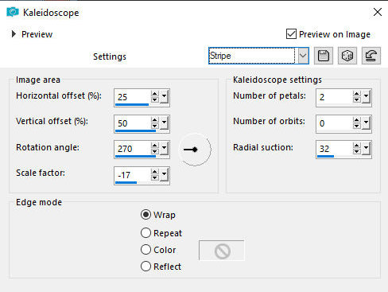Open the Stripe presets dropdown
The height and width of the screenshot is (292, 388).
click(303, 56)
